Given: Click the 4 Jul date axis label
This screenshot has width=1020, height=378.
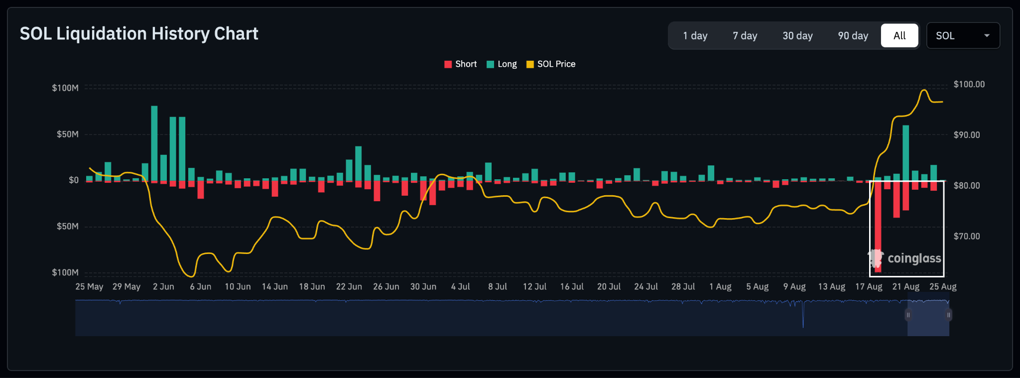Looking at the screenshot, I should (460, 287).
